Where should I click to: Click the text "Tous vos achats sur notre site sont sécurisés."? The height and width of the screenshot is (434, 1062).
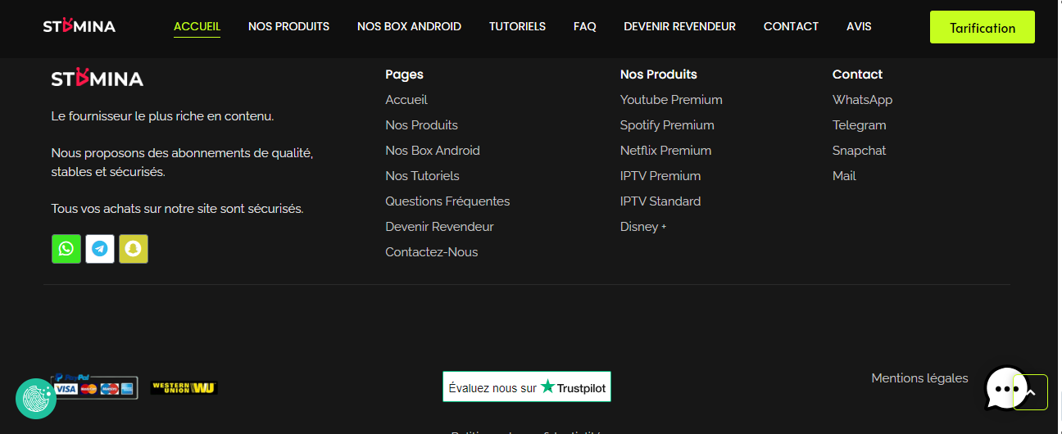coord(177,209)
